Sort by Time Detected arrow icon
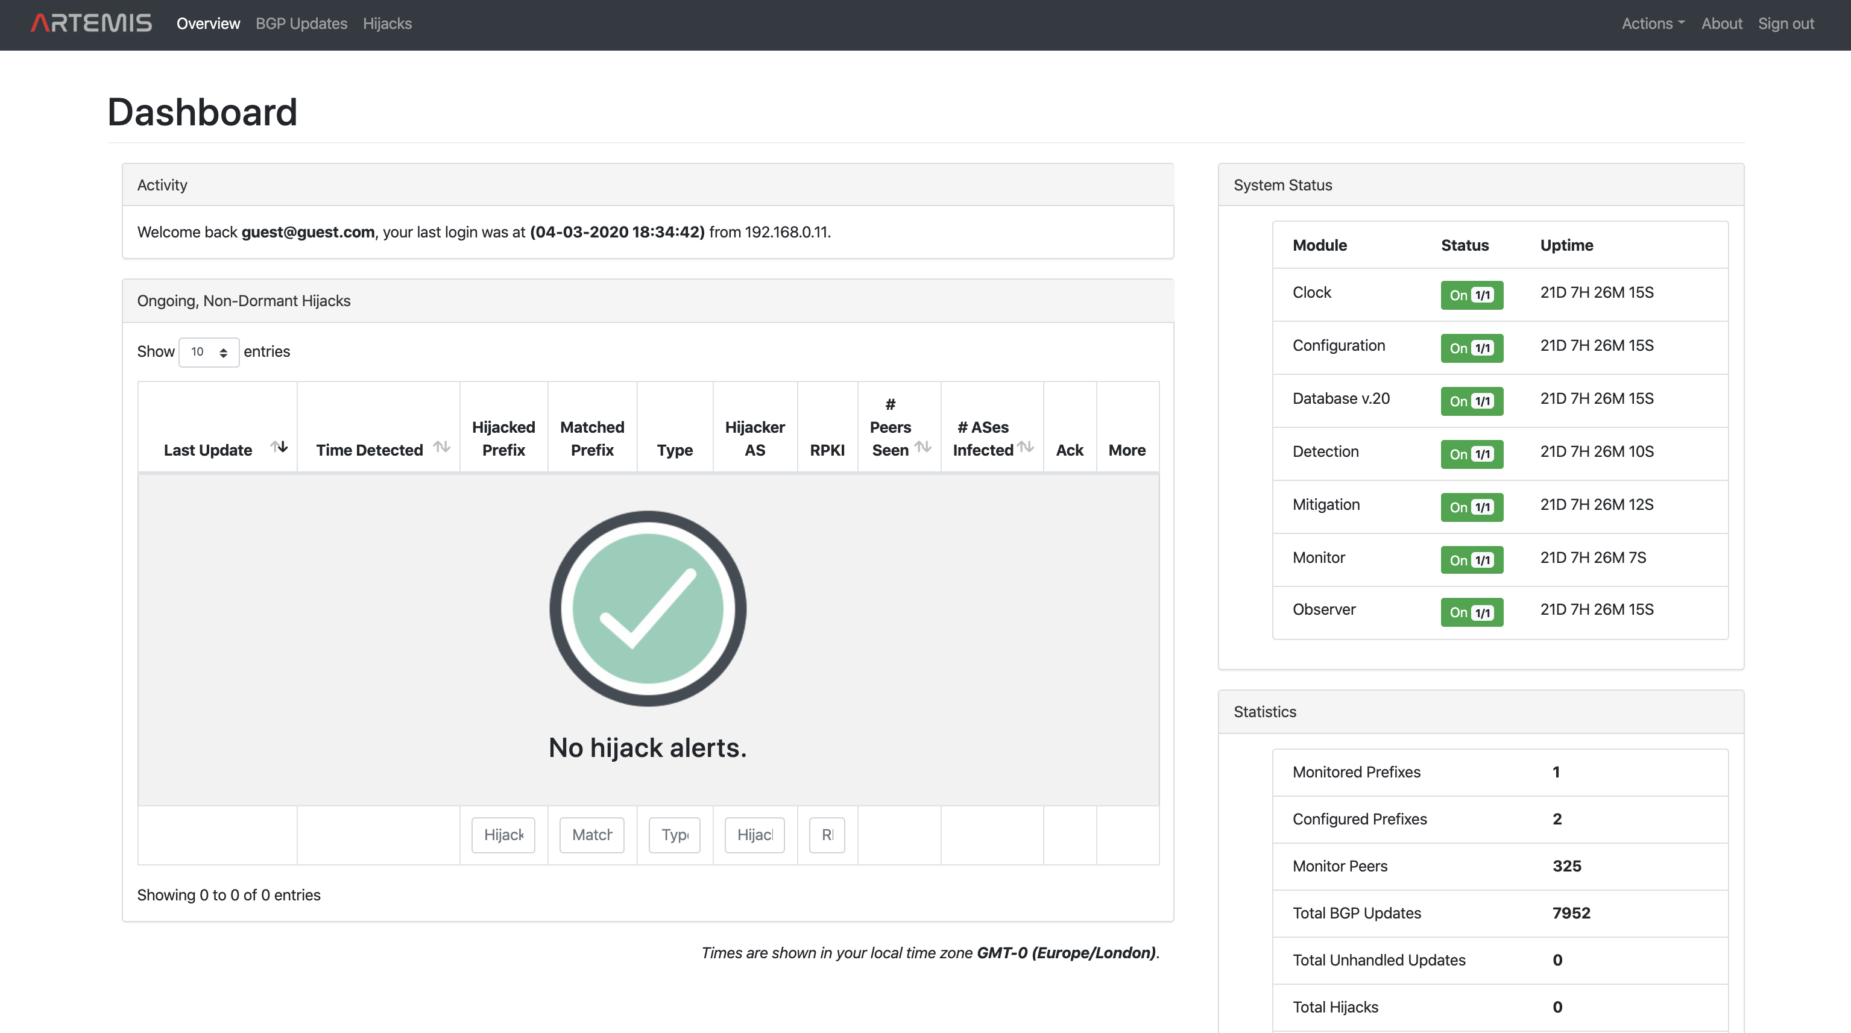1851x1033 pixels. [442, 448]
